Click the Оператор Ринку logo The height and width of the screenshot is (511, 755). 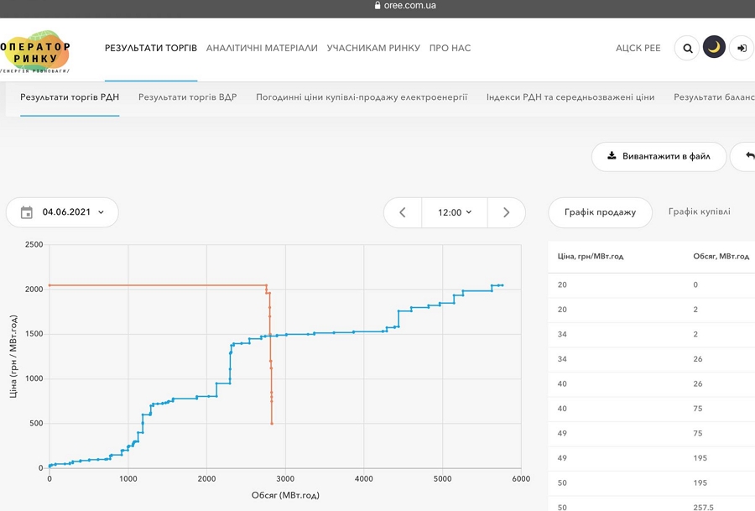tap(35, 52)
